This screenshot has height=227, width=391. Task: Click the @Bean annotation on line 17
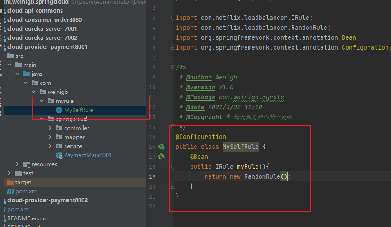199,157
